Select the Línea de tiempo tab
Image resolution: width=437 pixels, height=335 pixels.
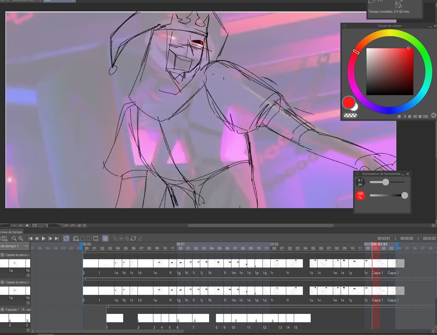point(11,232)
